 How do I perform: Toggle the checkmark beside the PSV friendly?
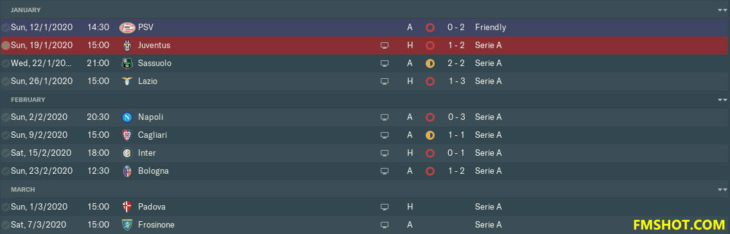(6, 28)
